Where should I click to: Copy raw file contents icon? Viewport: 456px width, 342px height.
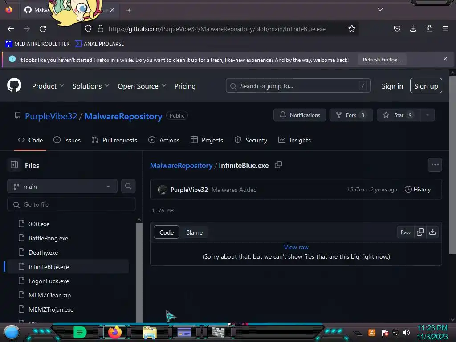click(x=420, y=232)
